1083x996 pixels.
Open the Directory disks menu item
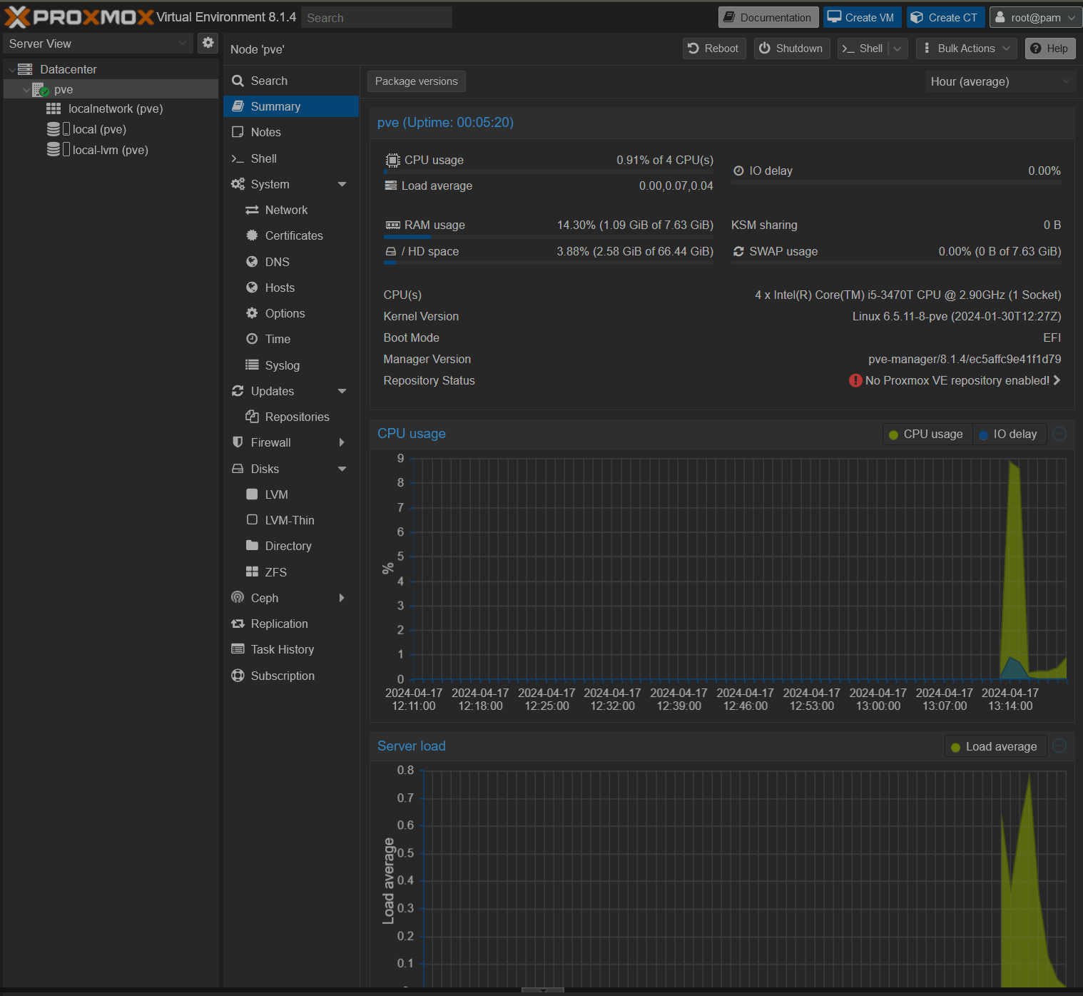click(x=291, y=546)
